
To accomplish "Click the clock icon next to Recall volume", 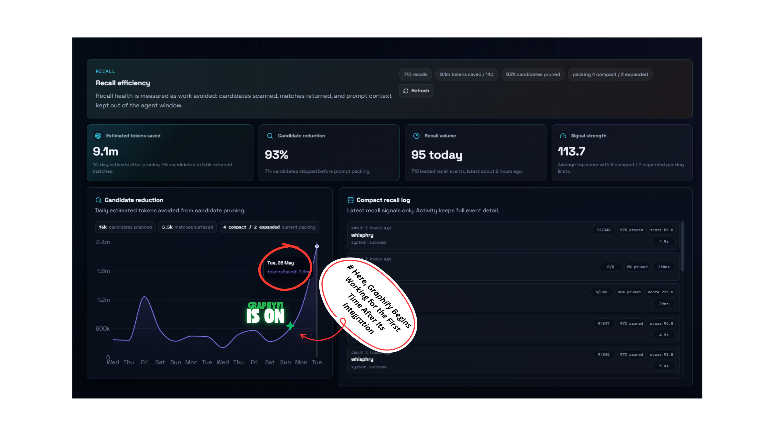I will [x=416, y=136].
